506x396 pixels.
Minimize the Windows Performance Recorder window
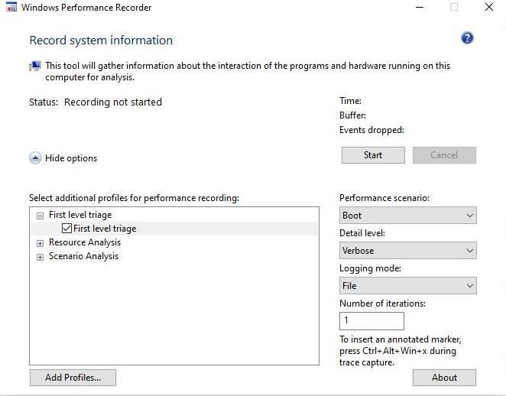tap(420, 7)
